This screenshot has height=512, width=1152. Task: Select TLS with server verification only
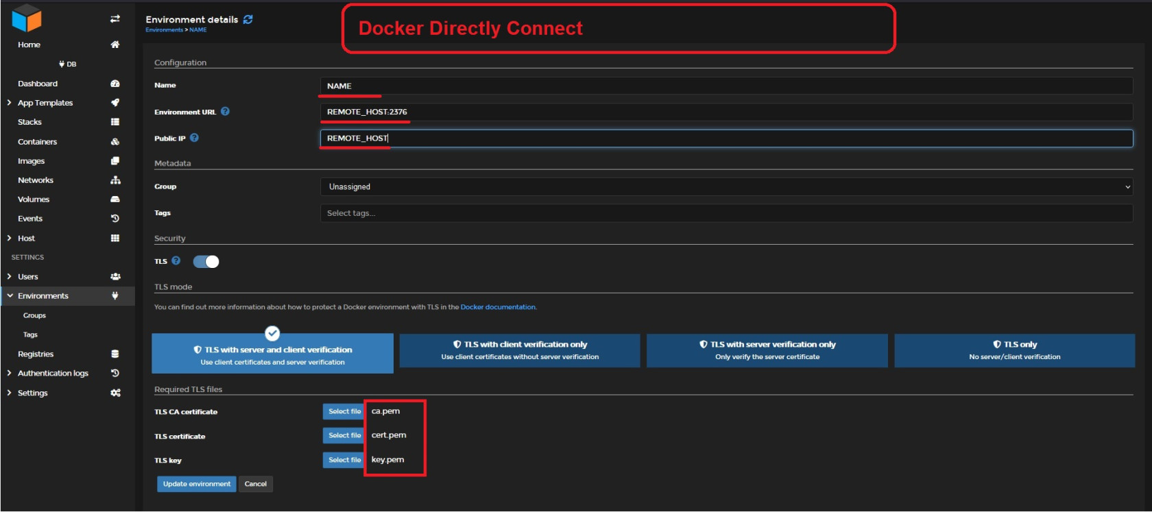(767, 350)
